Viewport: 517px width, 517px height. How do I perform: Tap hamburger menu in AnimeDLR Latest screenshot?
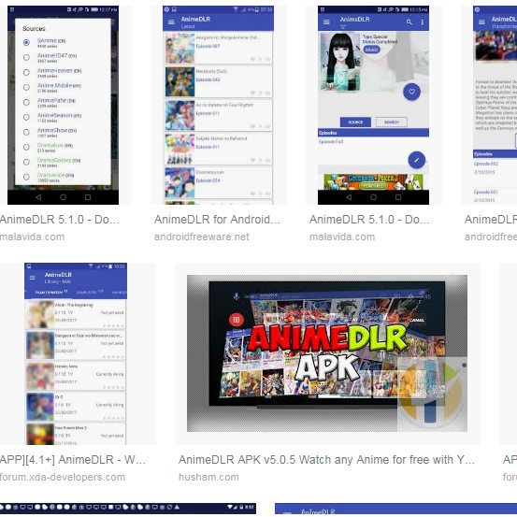[x=171, y=22]
